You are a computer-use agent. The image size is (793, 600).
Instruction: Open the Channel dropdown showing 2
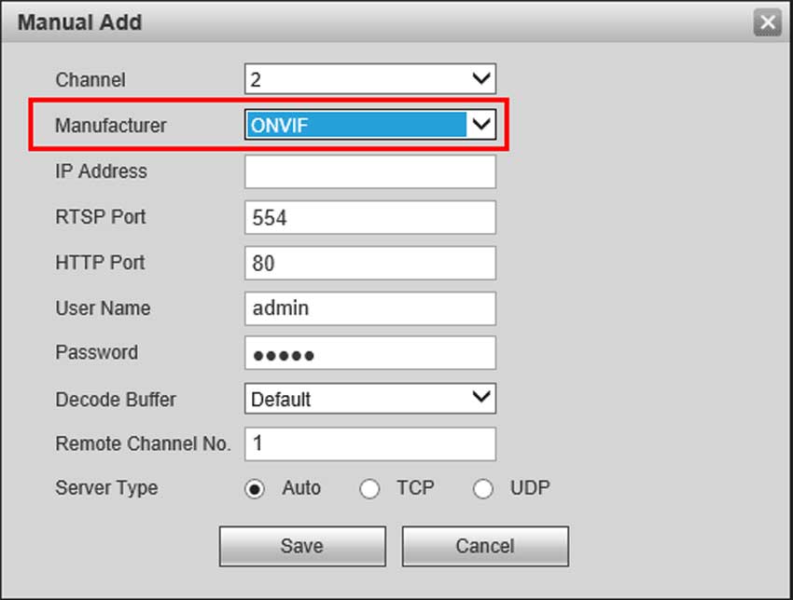coord(369,79)
